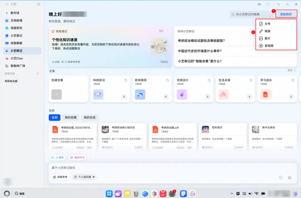Screen dimensions: 301x198
Task: Click the 知识闪卡 button
Action: (x=77, y=157)
